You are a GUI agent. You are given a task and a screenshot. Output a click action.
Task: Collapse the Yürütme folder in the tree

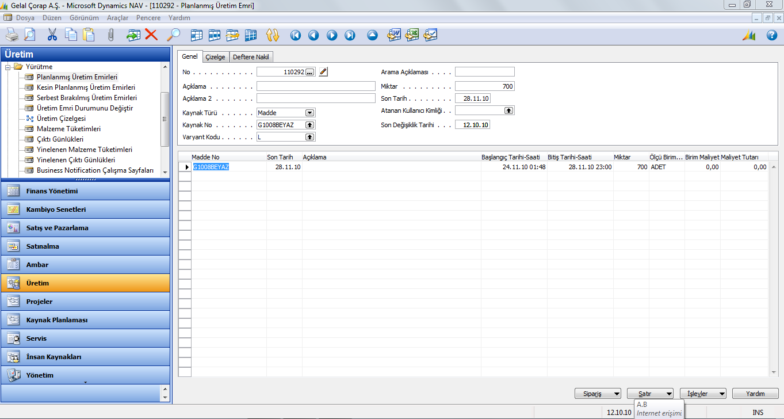tap(8, 67)
